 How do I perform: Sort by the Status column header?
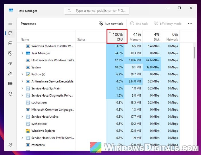click(x=91, y=37)
